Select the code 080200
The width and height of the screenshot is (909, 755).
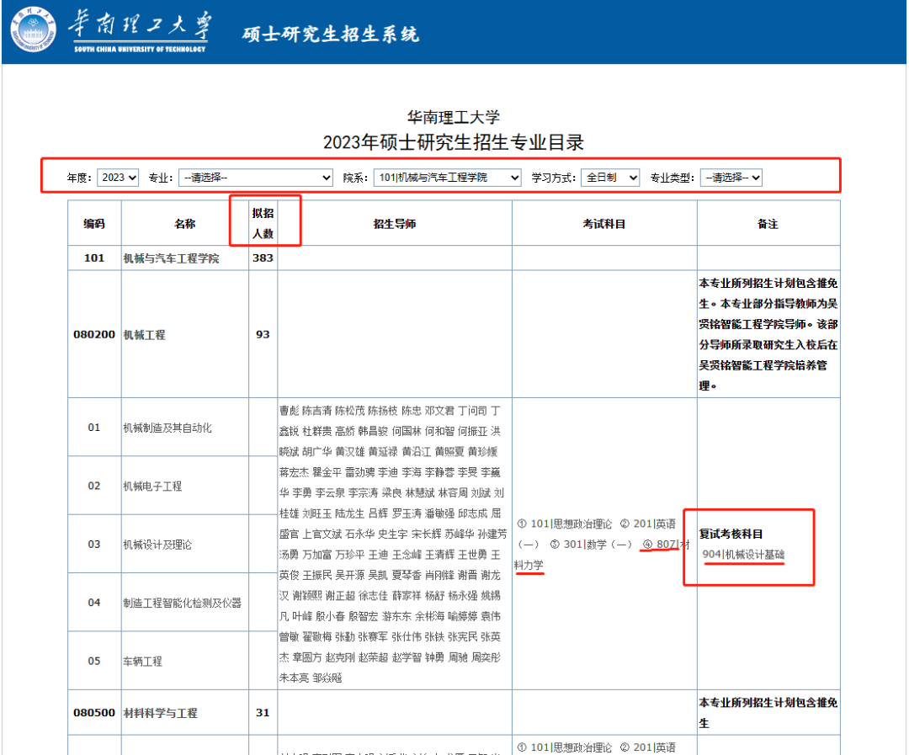(x=94, y=335)
